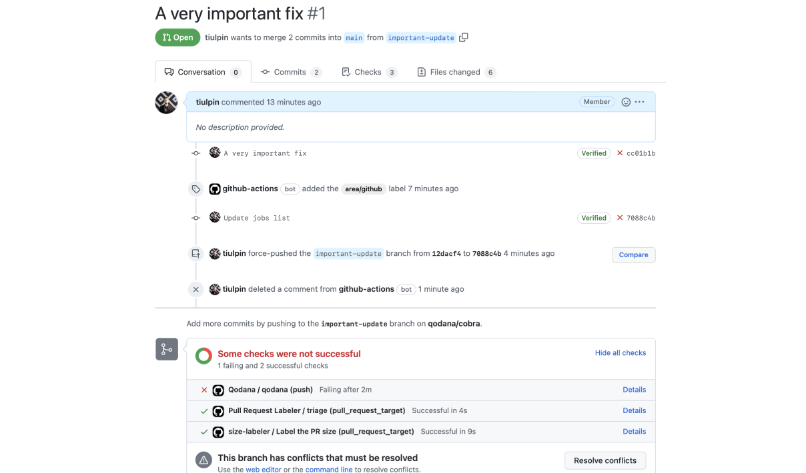Viewport: 806px width, 473px height.
Task: Open the web editor link
Action: (x=264, y=469)
